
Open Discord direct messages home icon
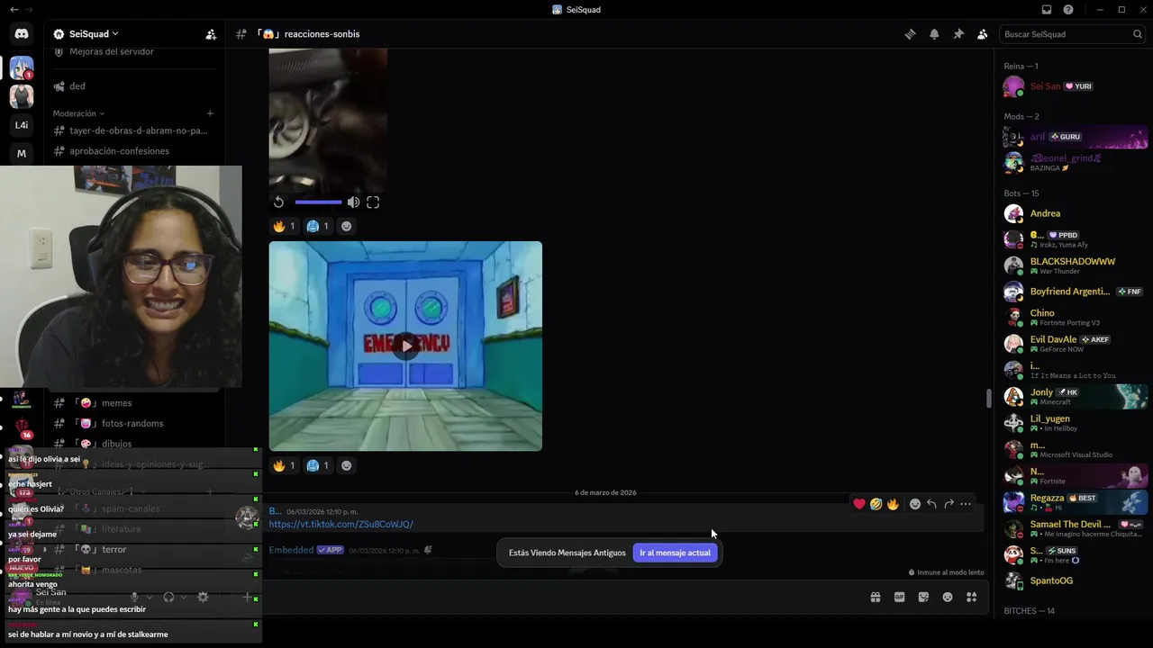point(22,34)
